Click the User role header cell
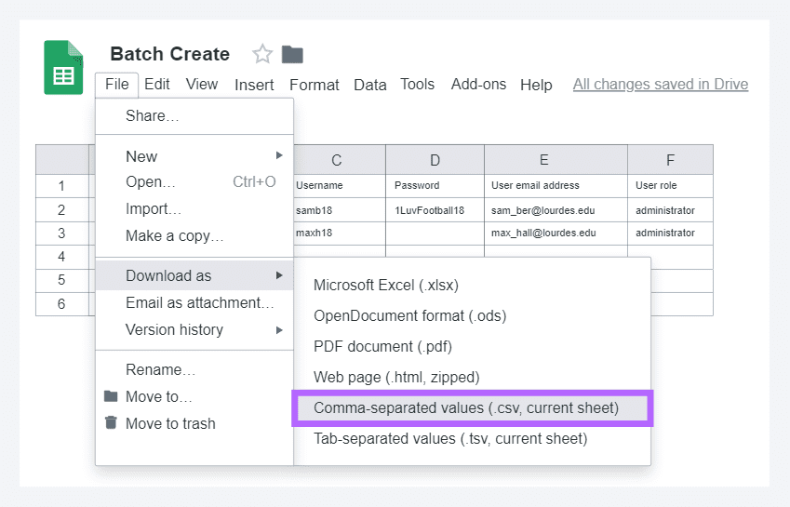 point(670,186)
